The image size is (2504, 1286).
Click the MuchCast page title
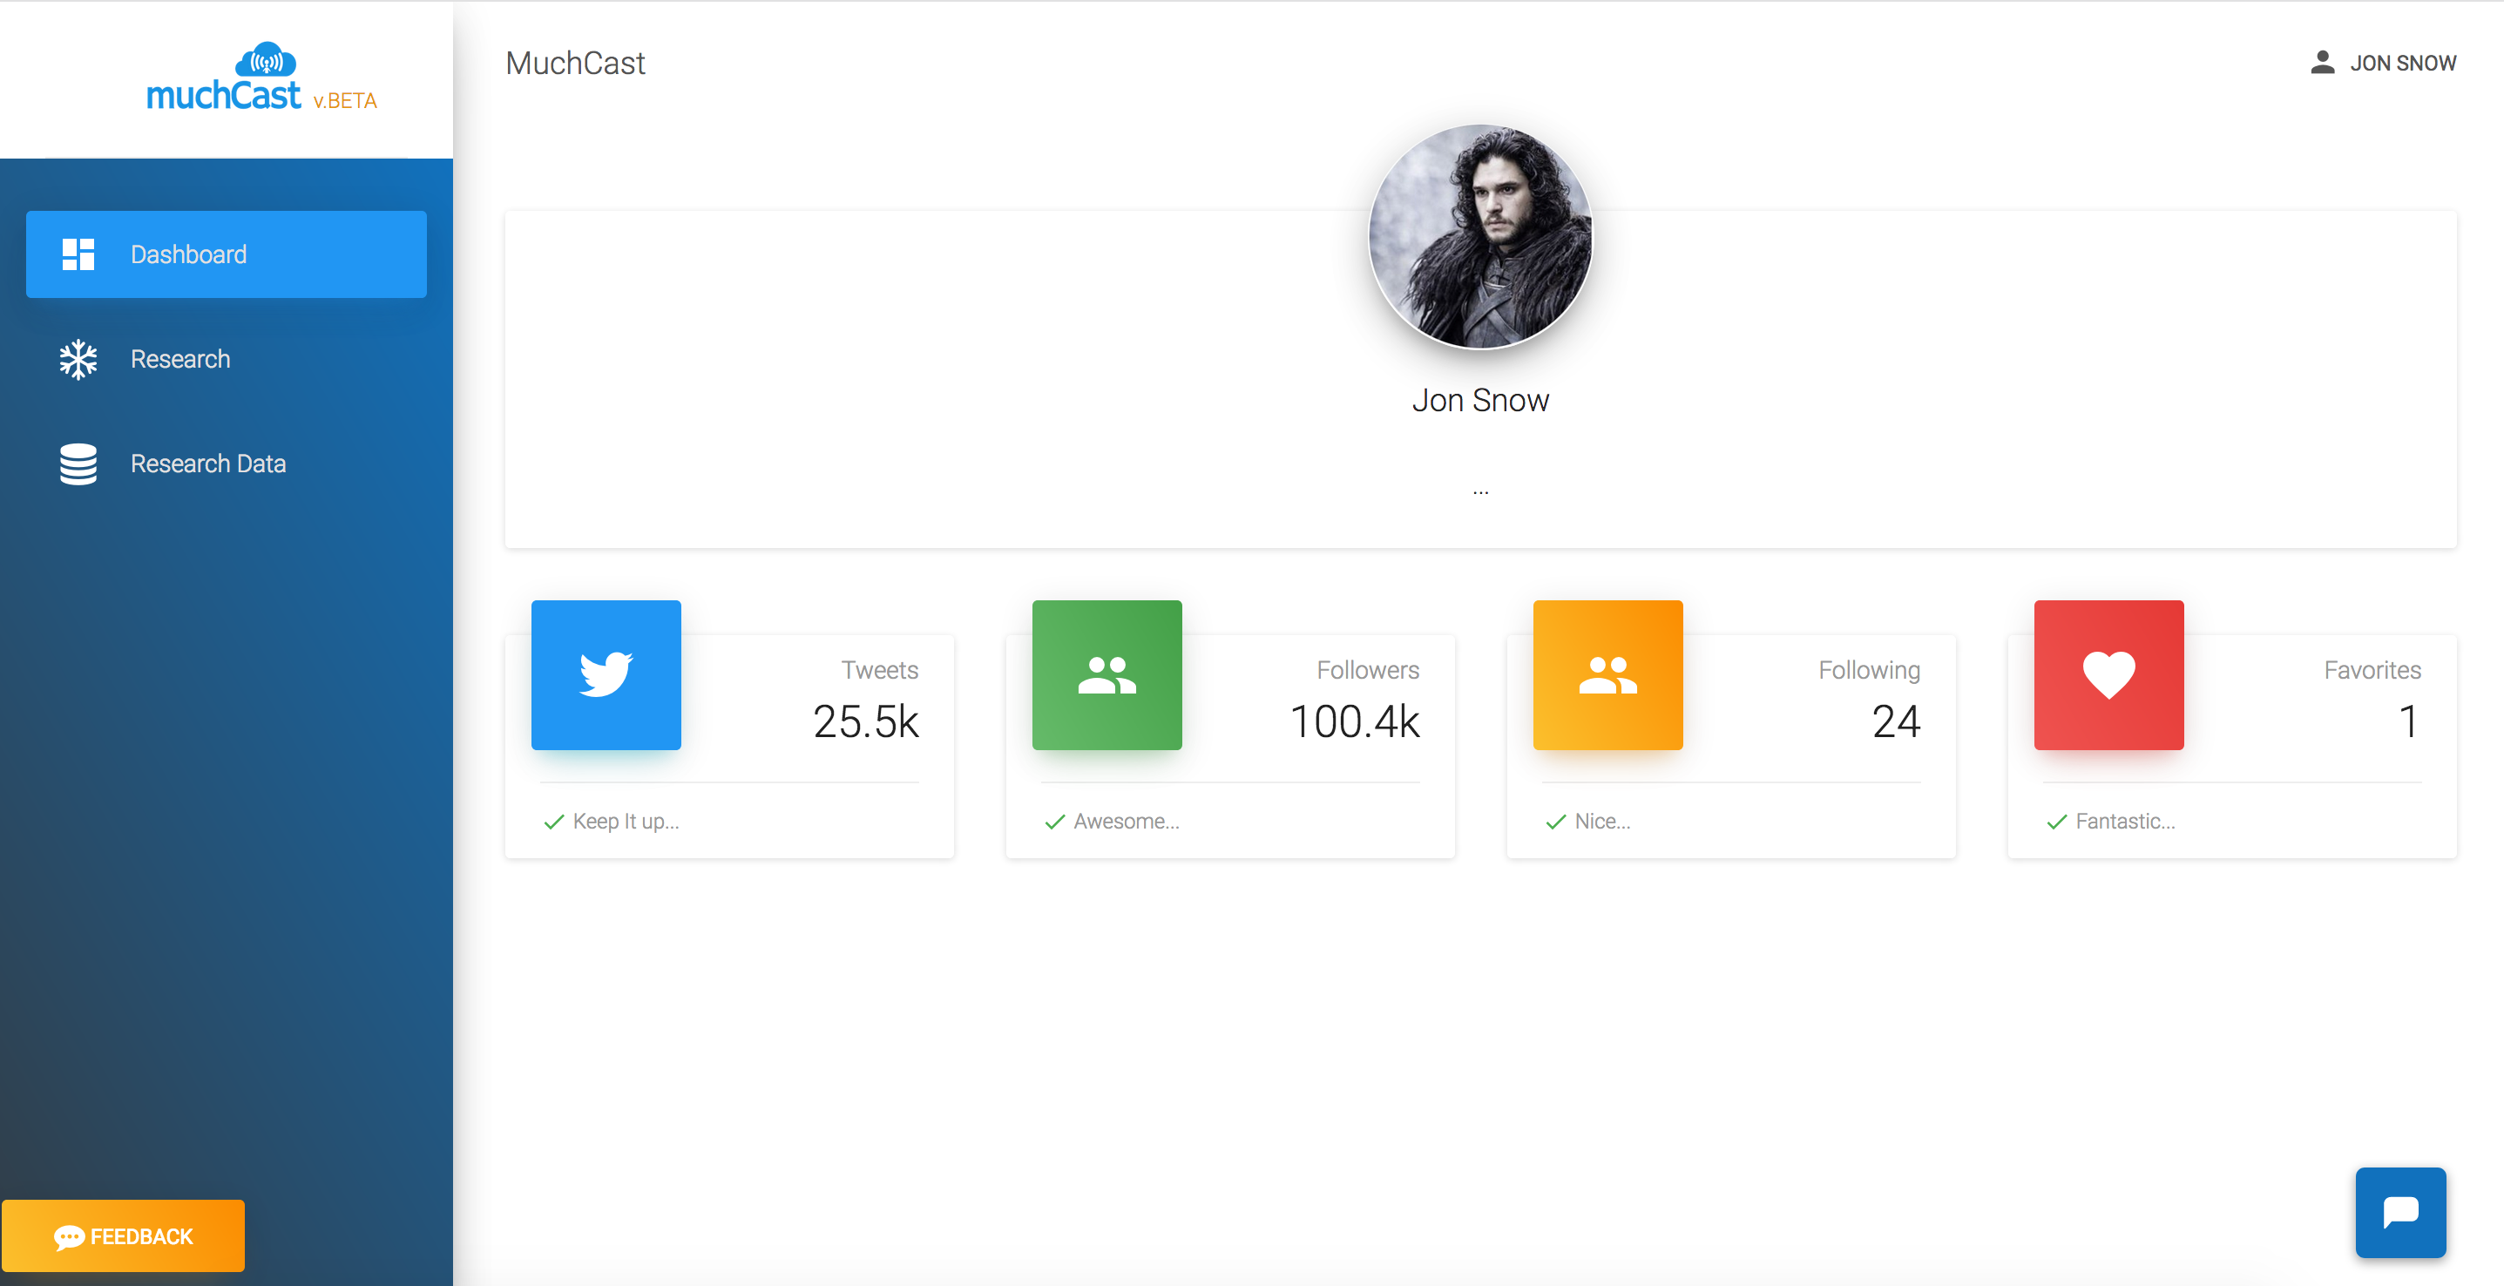pos(574,64)
